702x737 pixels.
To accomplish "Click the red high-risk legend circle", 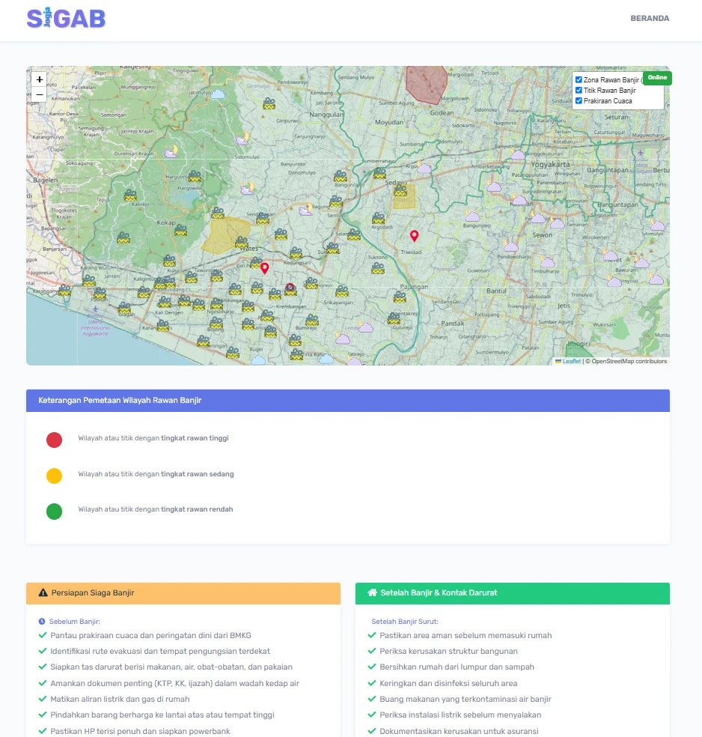I will [x=54, y=440].
